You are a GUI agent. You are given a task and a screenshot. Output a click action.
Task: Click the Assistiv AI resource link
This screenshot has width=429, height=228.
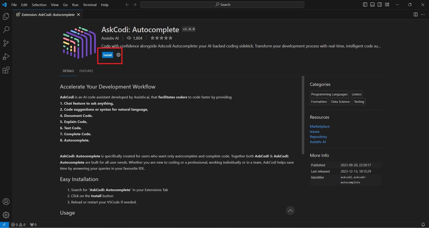coord(318,142)
